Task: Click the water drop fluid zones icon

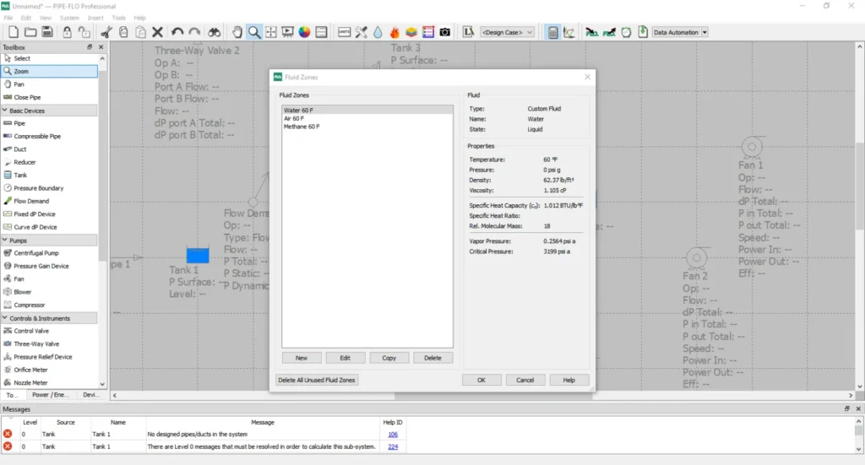Action: click(378, 32)
